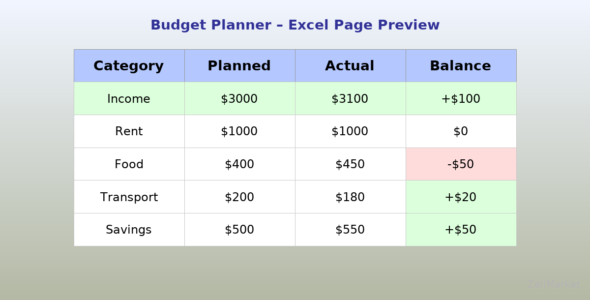
Task: Click the Income row label
Action: pos(129,99)
